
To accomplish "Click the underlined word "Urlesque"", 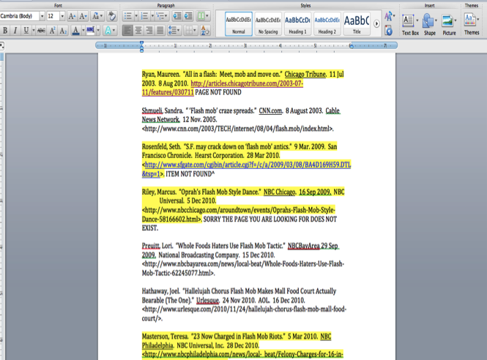I will tap(207, 301).
